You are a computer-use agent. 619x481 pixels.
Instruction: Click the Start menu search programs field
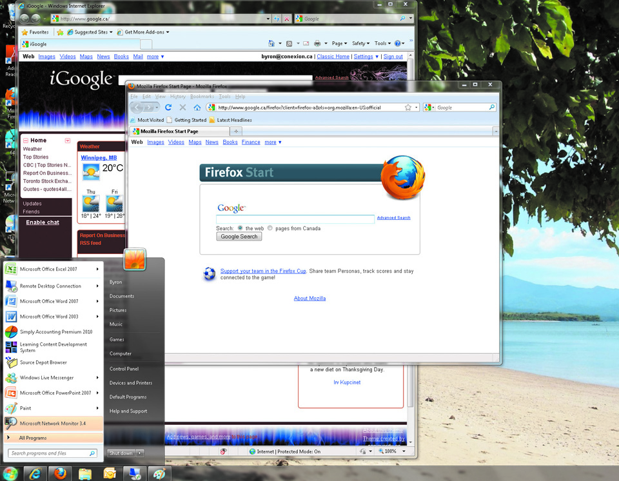[52, 453]
